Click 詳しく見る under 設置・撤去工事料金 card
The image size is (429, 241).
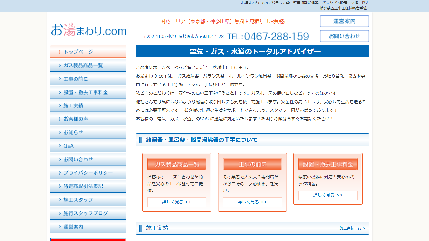pyautogui.click(x=328, y=195)
